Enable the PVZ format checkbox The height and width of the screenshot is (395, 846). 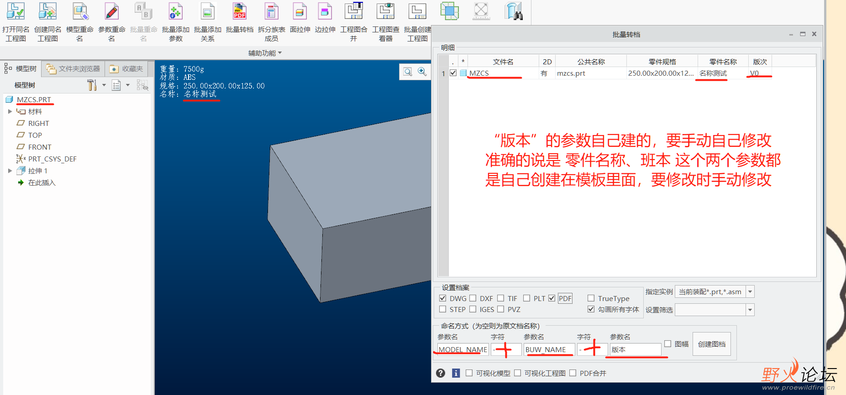[x=501, y=309]
